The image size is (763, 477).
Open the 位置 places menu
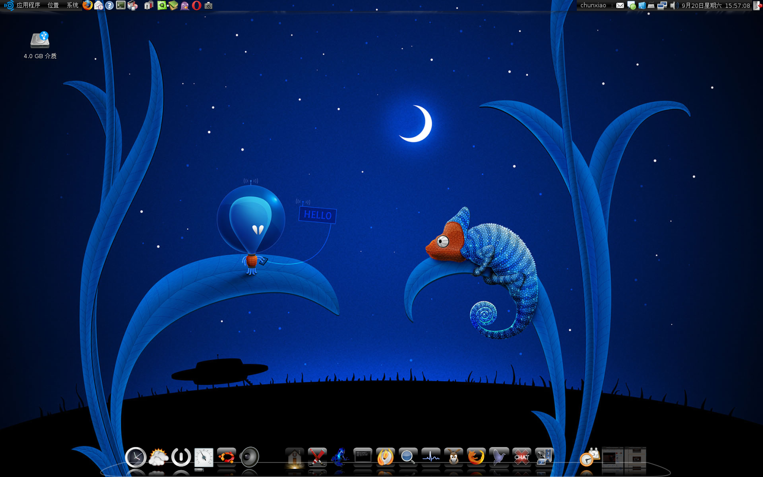53,5
